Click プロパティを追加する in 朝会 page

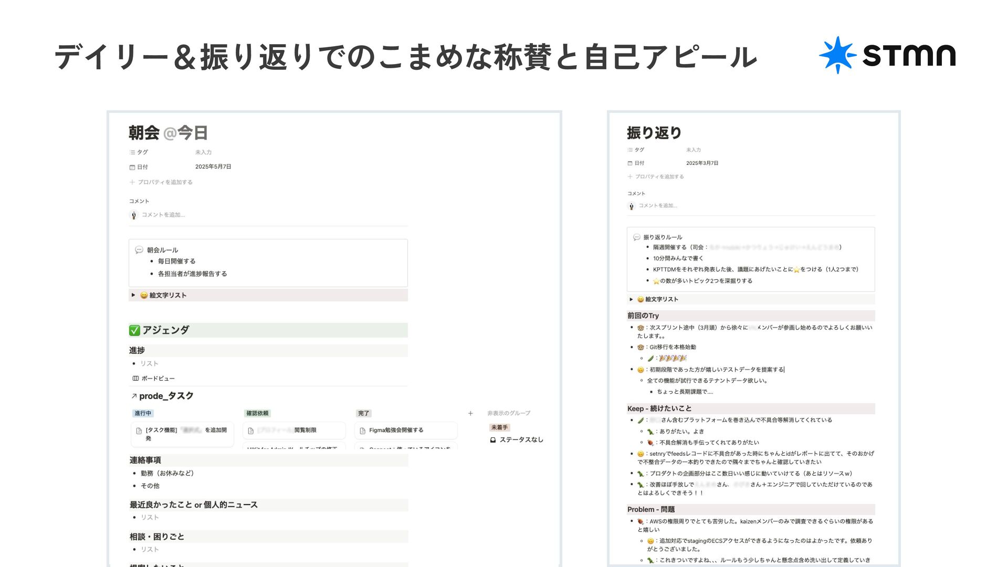pos(165,182)
